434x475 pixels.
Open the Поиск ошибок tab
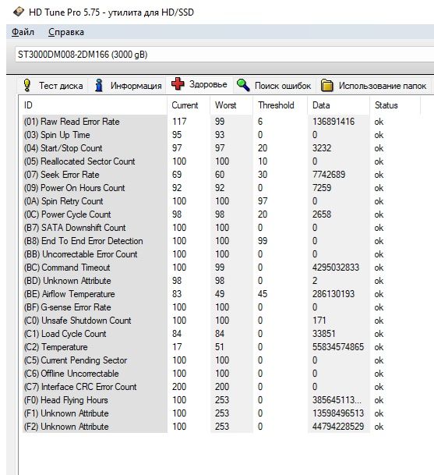click(x=274, y=86)
